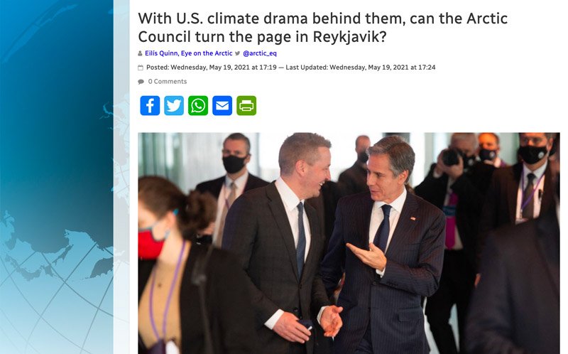Image resolution: width=568 pixels, height=354 pixels.
Task: Click the calendar icon next to Posted date
Action: pyautogui.click(x=141, y=68)
